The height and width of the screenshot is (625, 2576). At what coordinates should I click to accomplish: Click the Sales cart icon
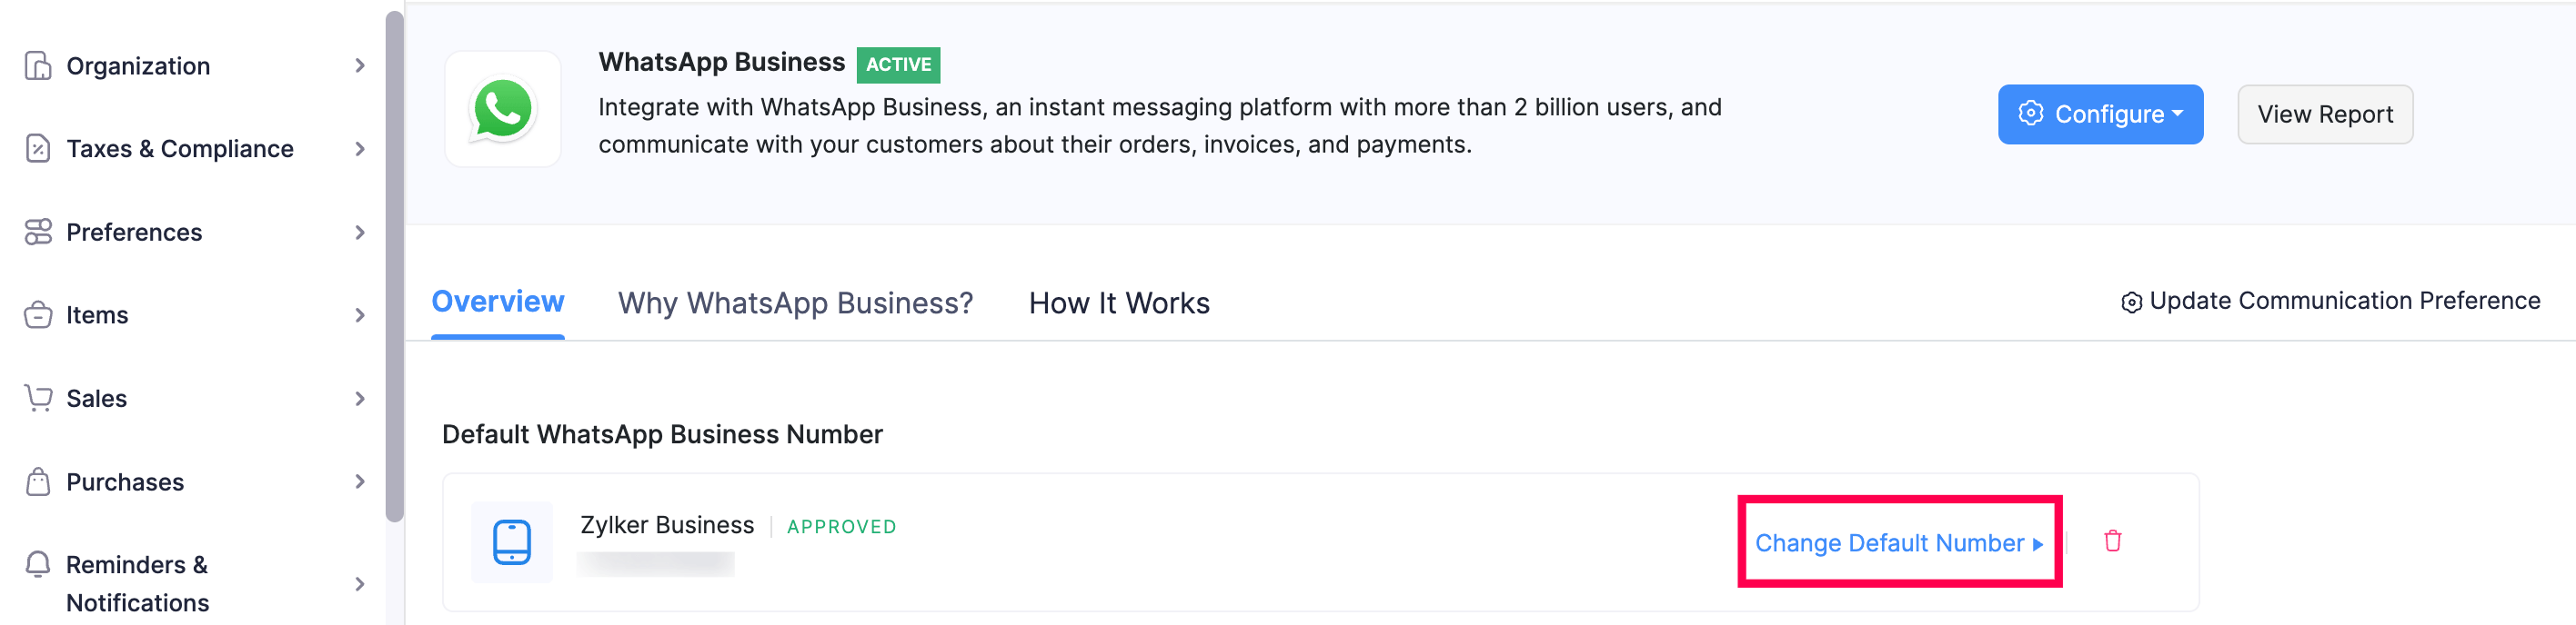click(38, 397)
